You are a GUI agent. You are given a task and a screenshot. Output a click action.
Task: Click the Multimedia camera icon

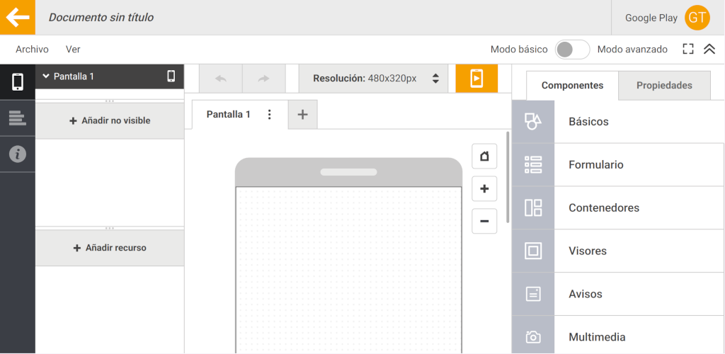533,337
